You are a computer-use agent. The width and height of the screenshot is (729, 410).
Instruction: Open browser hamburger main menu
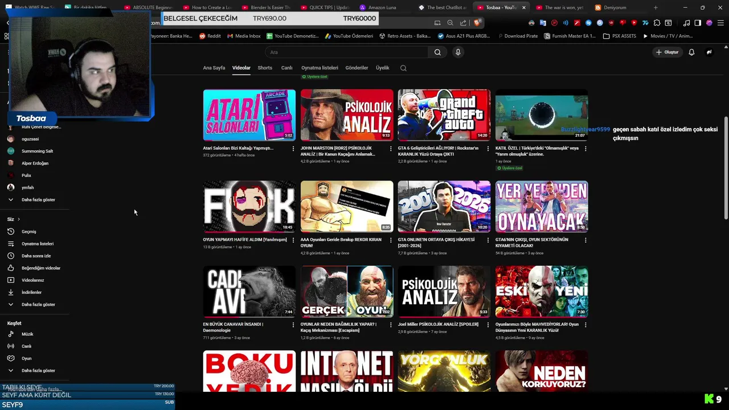pos(720,23)
